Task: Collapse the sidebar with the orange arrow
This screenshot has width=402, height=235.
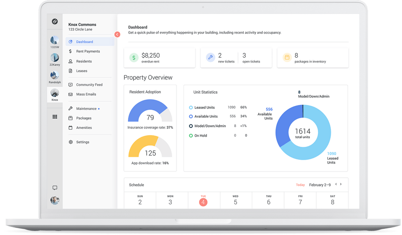Action: 117,34
